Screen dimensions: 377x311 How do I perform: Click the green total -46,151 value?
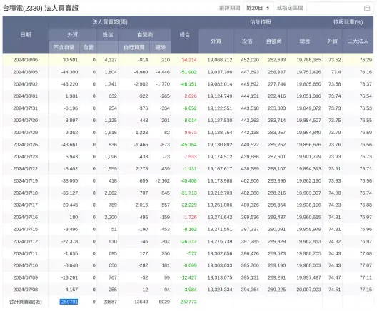point(188,84)
